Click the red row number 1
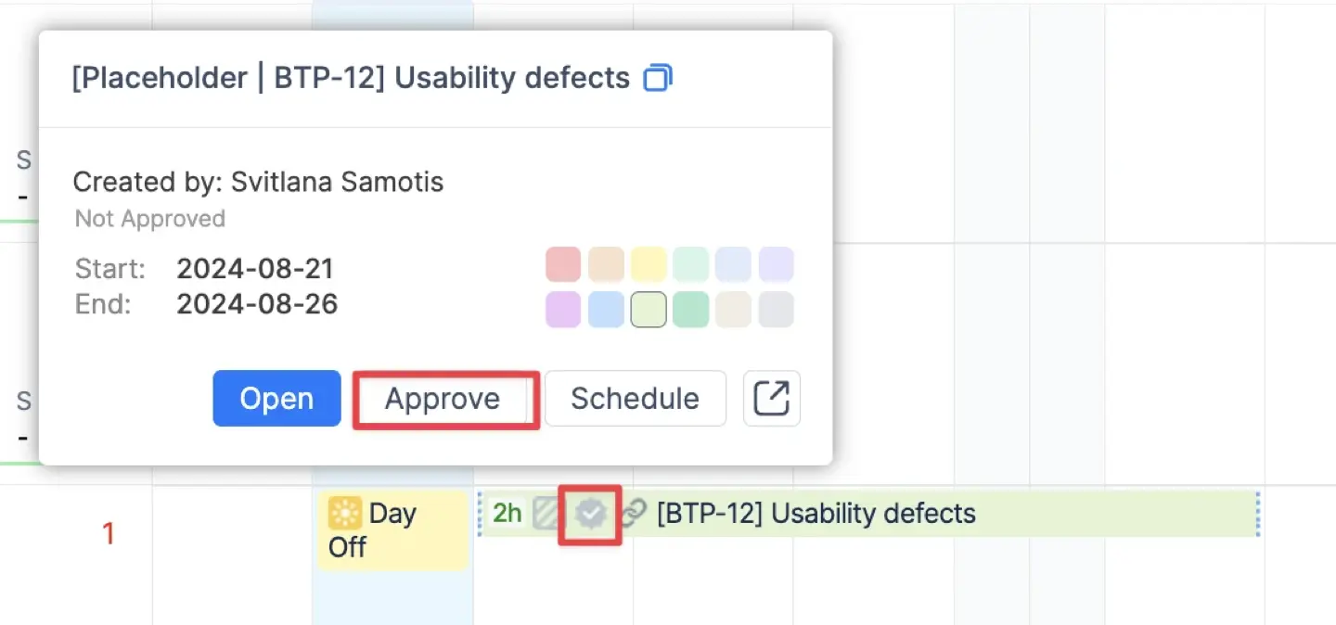 pos(109,532)
